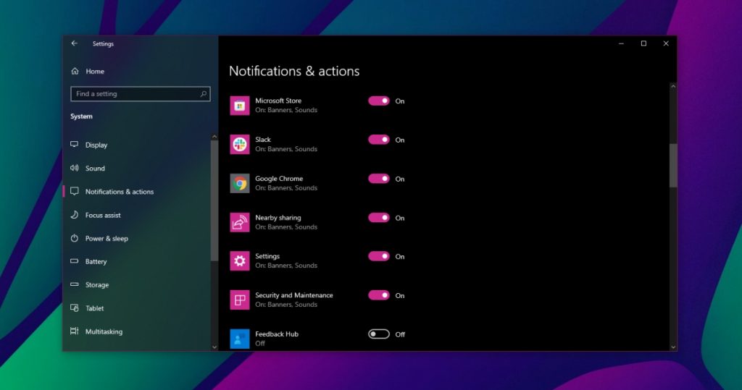Screen dimensions: 742x390
Task: Click the Multitasking icon in sidebar
Action: tap(75, 331)
